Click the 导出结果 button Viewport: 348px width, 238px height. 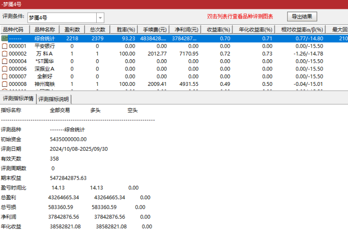[x=302, y=16]
